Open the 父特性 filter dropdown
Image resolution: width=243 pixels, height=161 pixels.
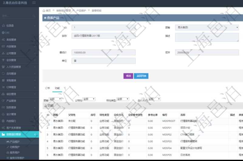89,99
